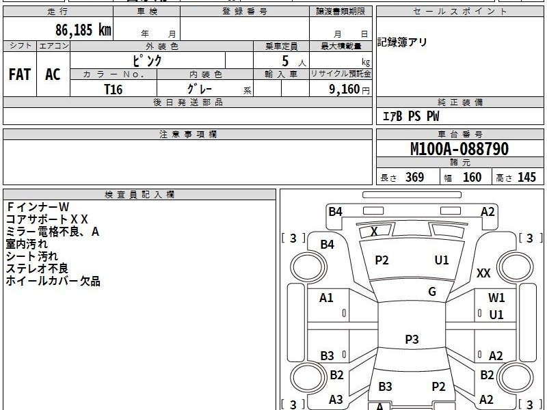The image size is (547, 410).
Task: Click the 譲渡書類期限 header
Action: 341,12
